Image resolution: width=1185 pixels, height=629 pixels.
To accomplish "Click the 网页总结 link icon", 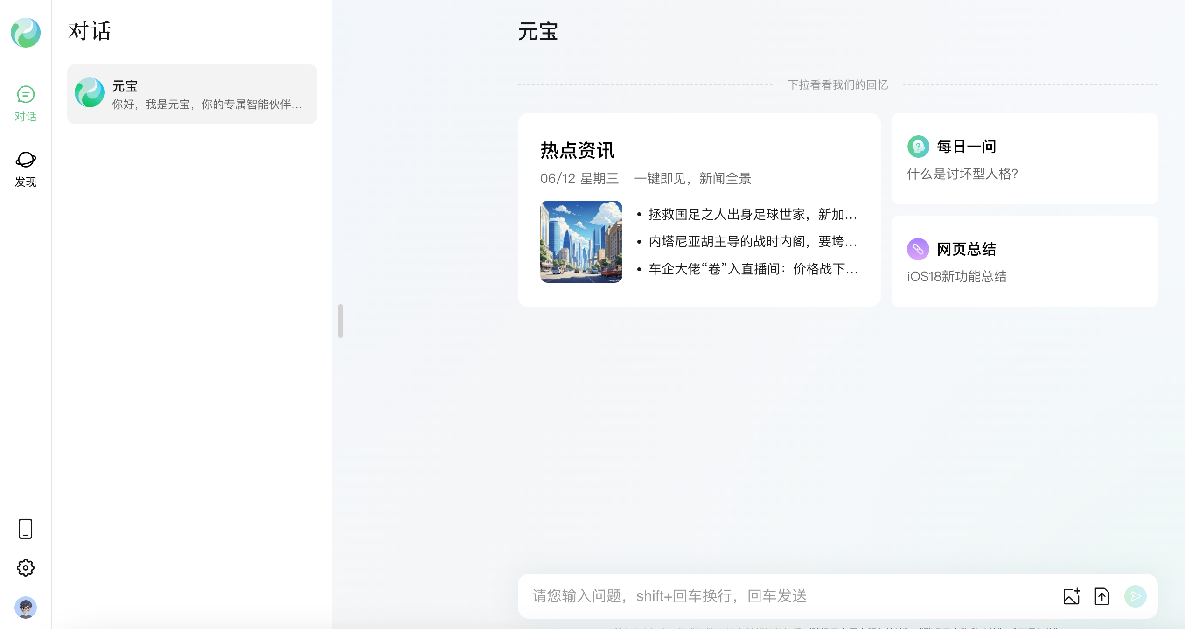I will tap(918, 249).
